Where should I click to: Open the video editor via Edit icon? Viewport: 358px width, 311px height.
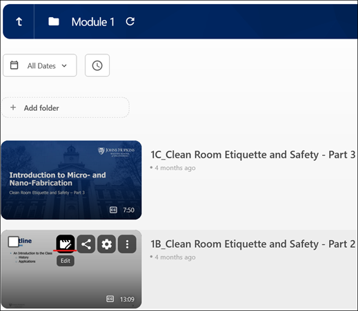pyautogui.click(x=66, y=244)
